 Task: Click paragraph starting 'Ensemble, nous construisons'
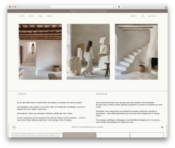[128, 113]
